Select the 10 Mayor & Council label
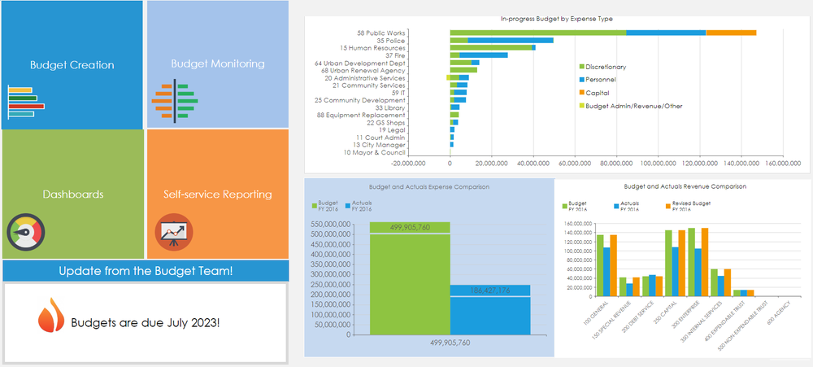Screen dimensions: 813x367 tap(375, 153)
